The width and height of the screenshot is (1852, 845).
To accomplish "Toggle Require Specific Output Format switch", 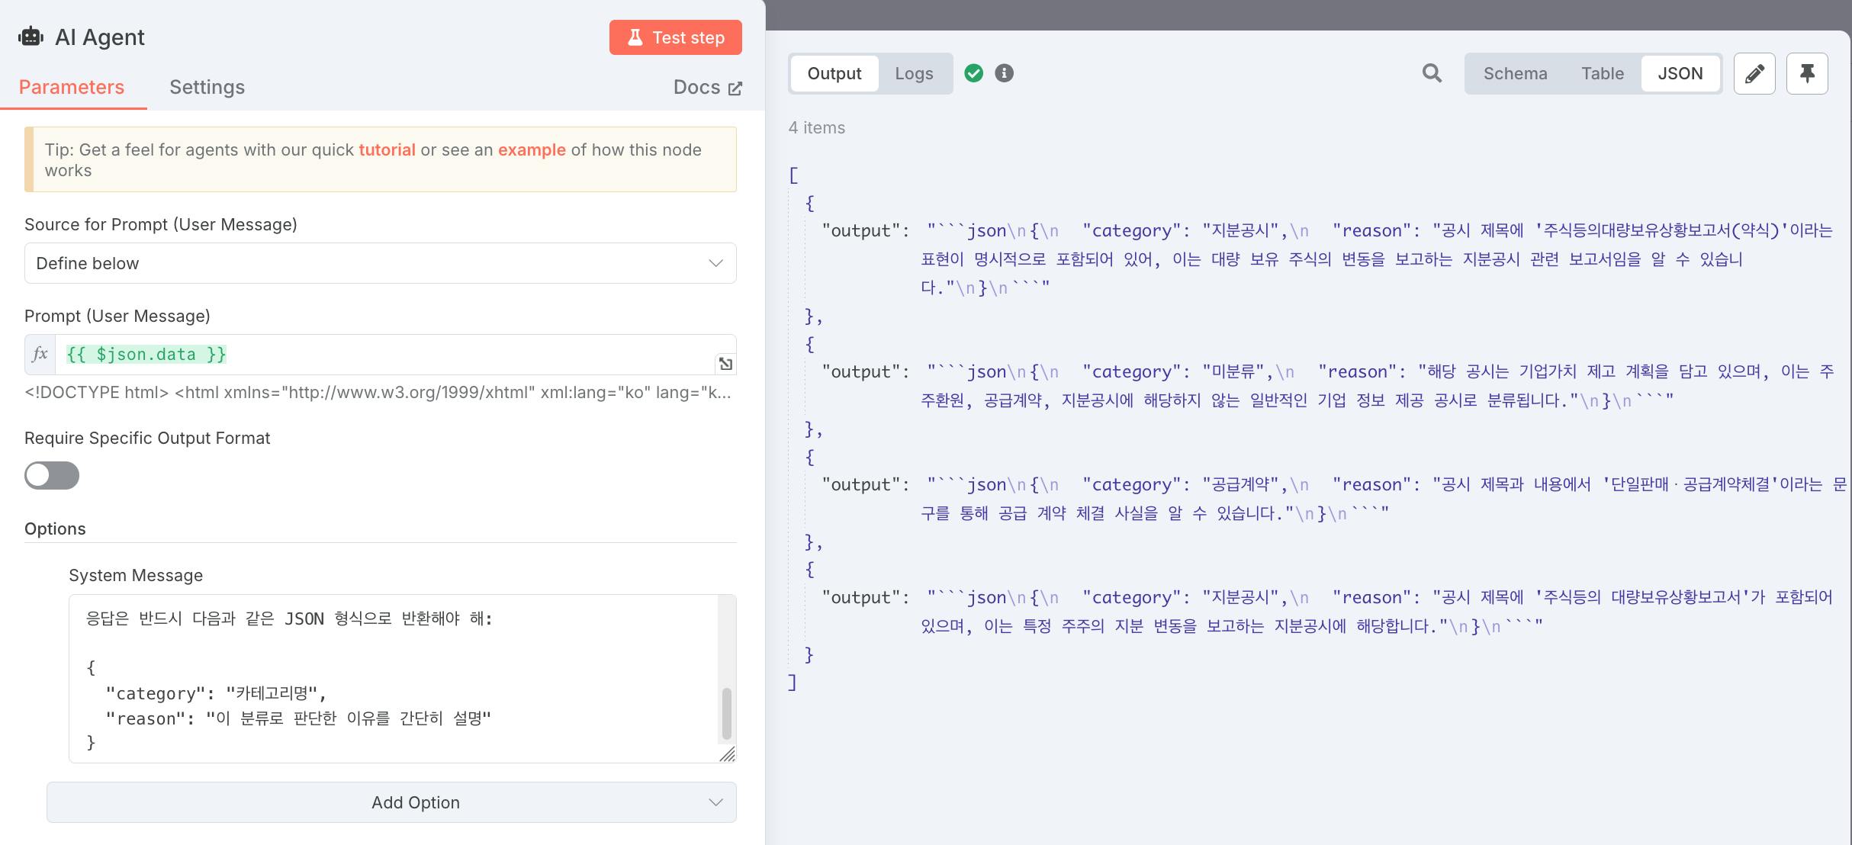I will [x=52, y=475].
